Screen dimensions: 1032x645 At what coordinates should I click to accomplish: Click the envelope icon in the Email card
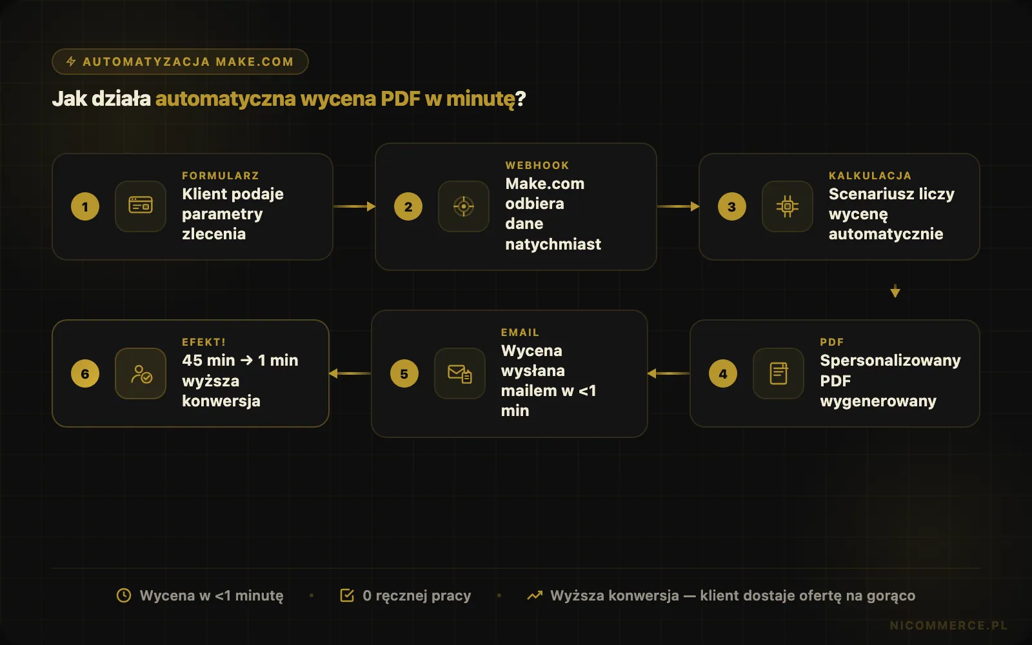[460, 373]
